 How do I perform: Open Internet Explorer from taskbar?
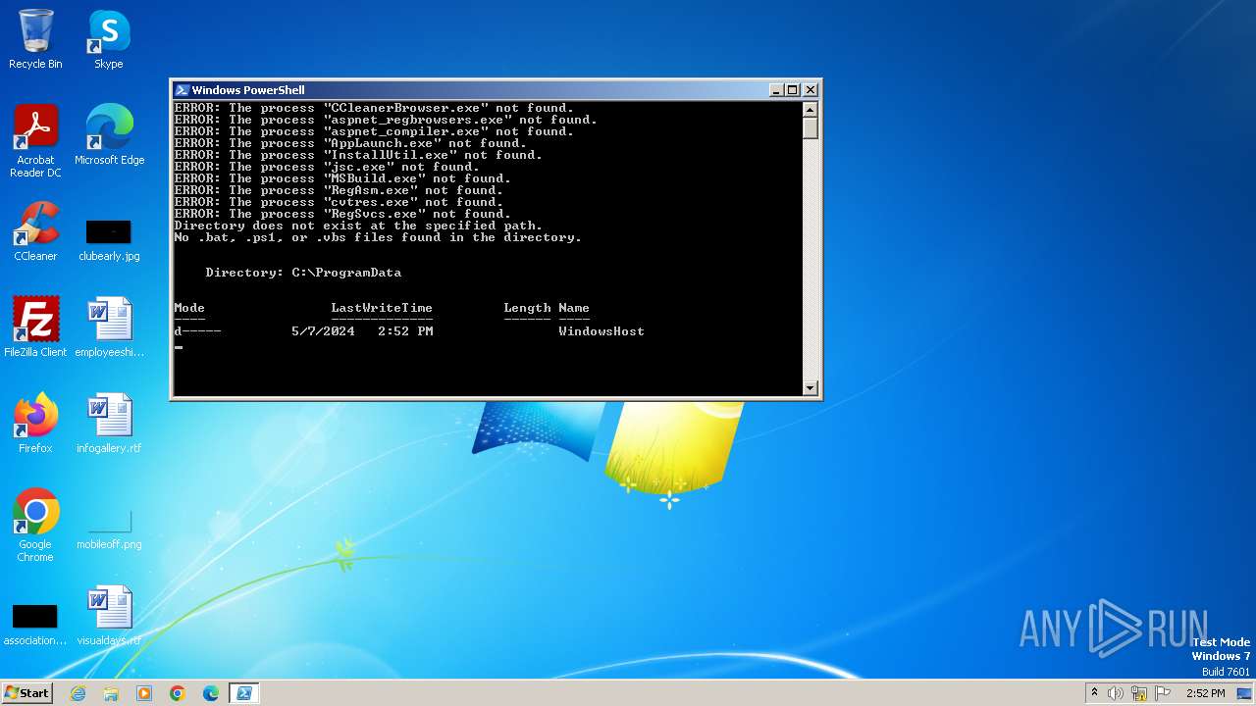tap(78, 693)
